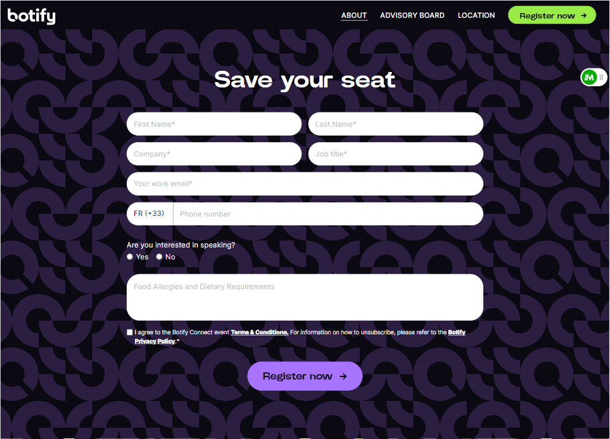Open the Terms & Conditions link
Image resolution: width=610 pixels, height=439 pixels.
point(259,333)
